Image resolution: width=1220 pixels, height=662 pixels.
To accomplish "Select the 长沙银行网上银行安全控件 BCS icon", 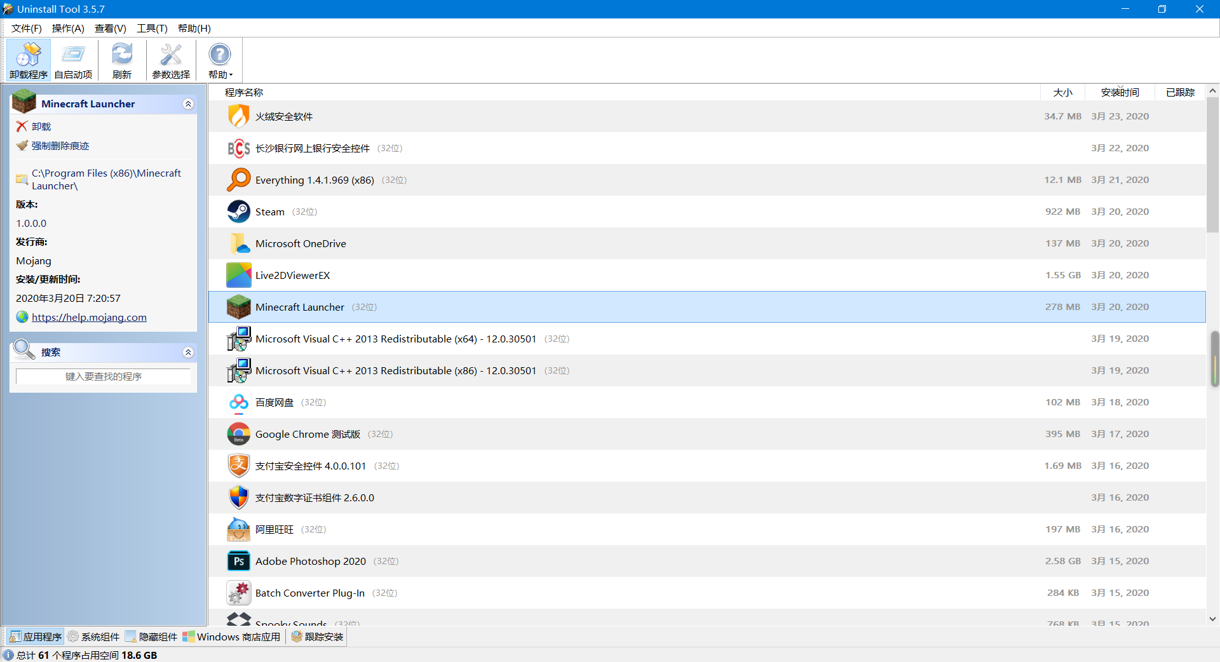I will coord(239,148).
